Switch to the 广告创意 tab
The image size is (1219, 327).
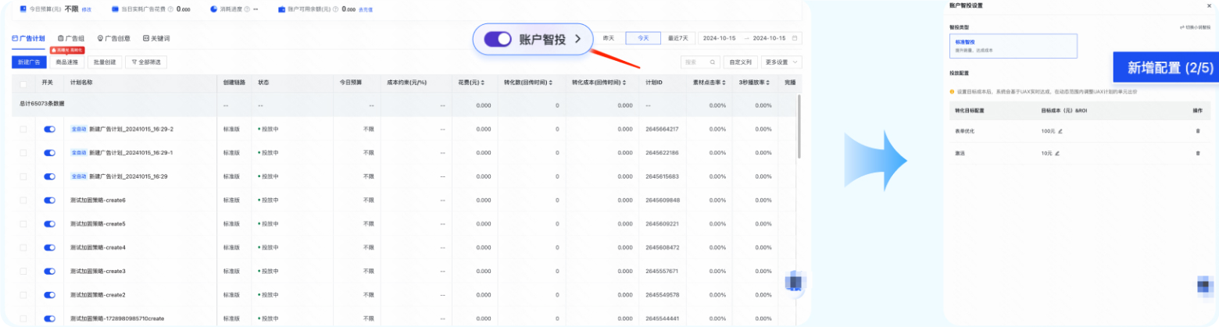(114, 38)
